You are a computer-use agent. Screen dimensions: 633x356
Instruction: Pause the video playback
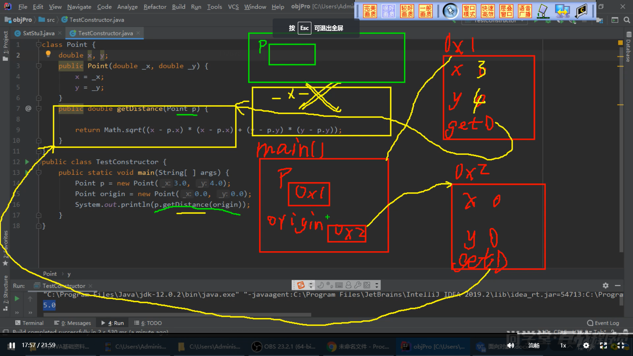pyautogui.click(x=12, y=345)
